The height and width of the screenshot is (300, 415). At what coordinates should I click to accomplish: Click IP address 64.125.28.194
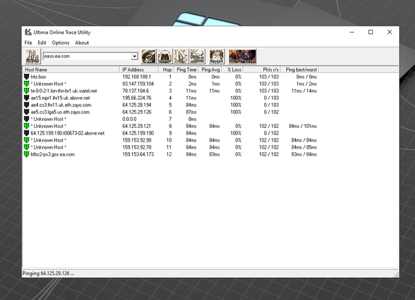pyautogui.click(x=137, y=105)
